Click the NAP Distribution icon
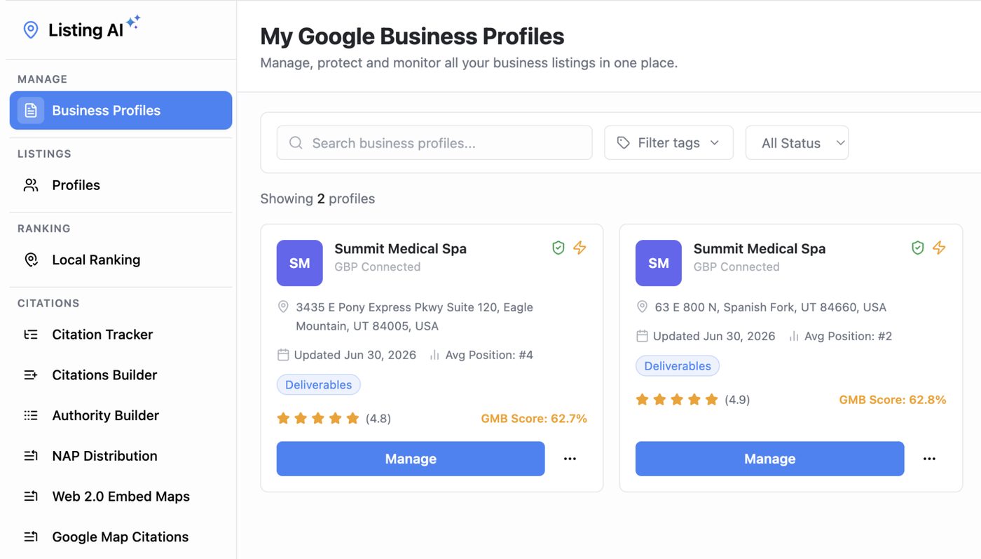 (x=31, y=456)
